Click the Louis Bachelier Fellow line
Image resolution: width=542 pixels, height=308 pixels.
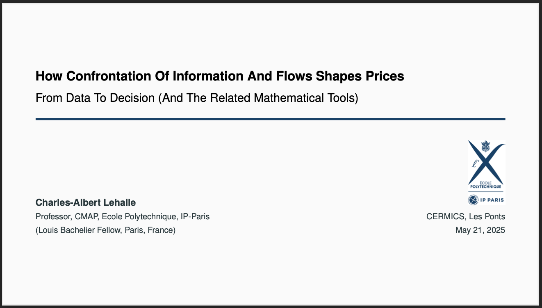[x=106, y=230]
